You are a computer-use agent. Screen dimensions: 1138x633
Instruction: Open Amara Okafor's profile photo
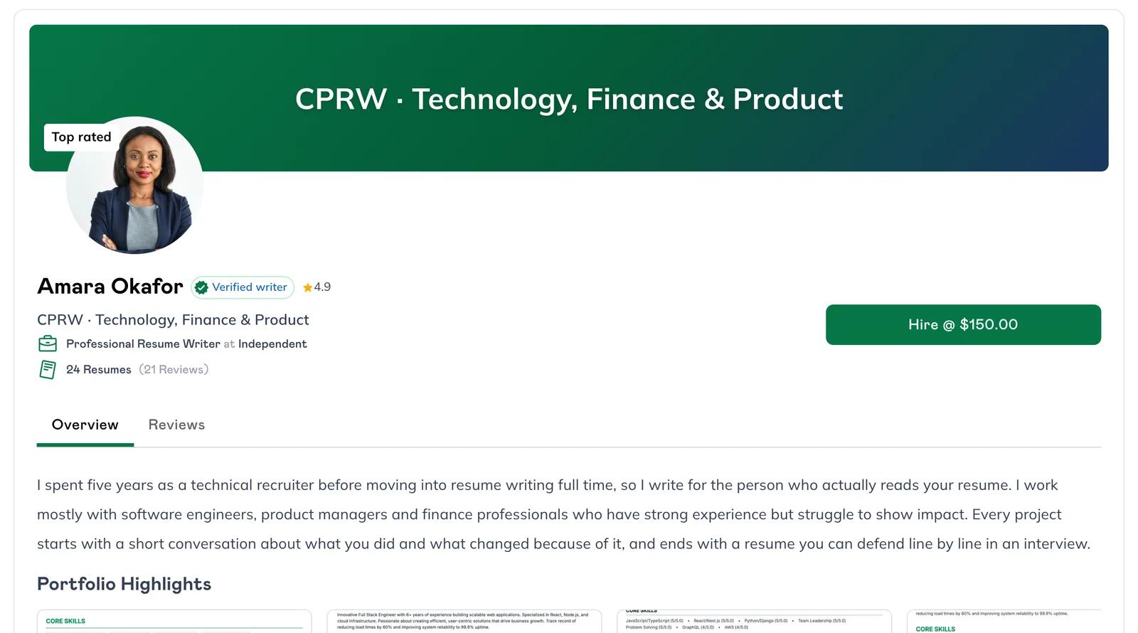pyautogui.click(x=135, y=185)
